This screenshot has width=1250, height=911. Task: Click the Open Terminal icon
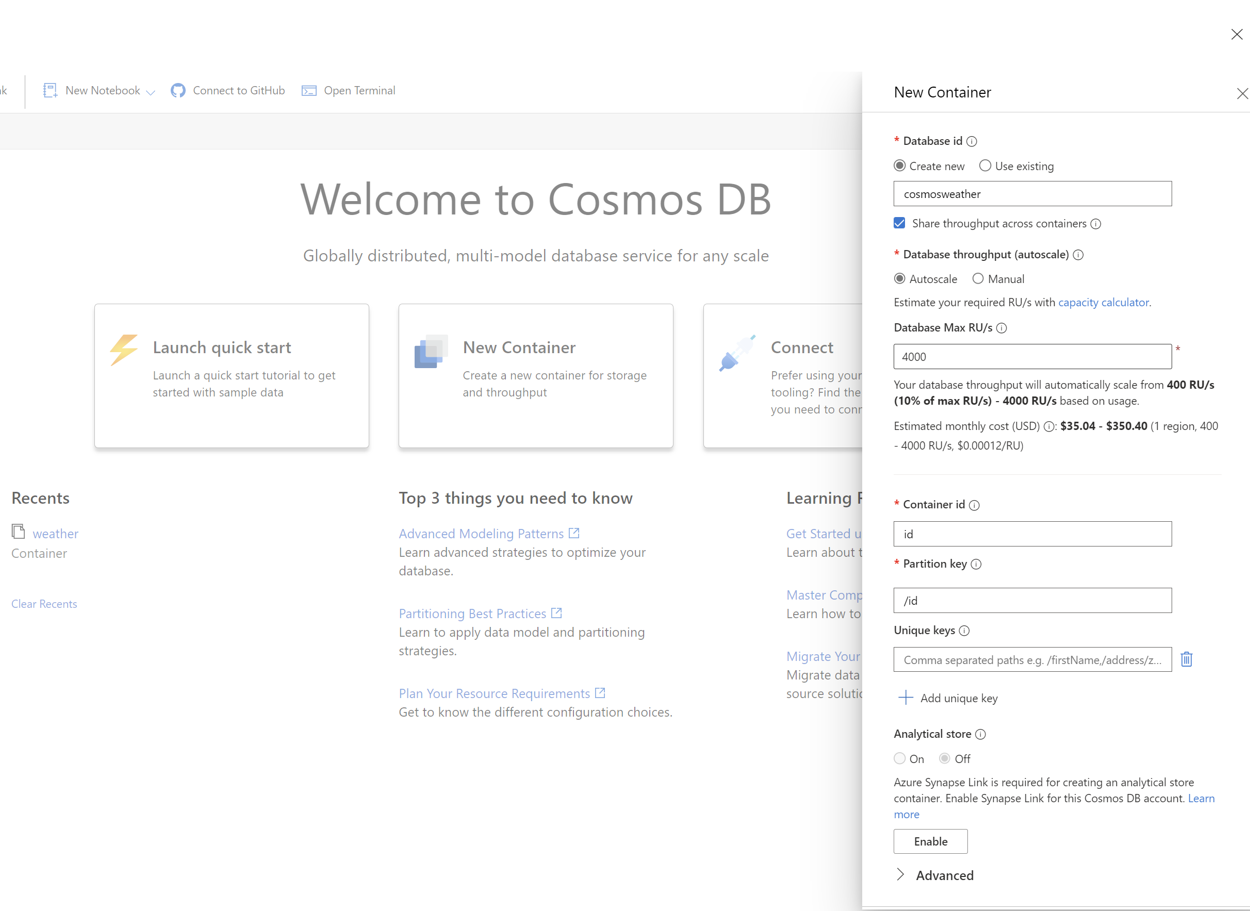point(308,90)
